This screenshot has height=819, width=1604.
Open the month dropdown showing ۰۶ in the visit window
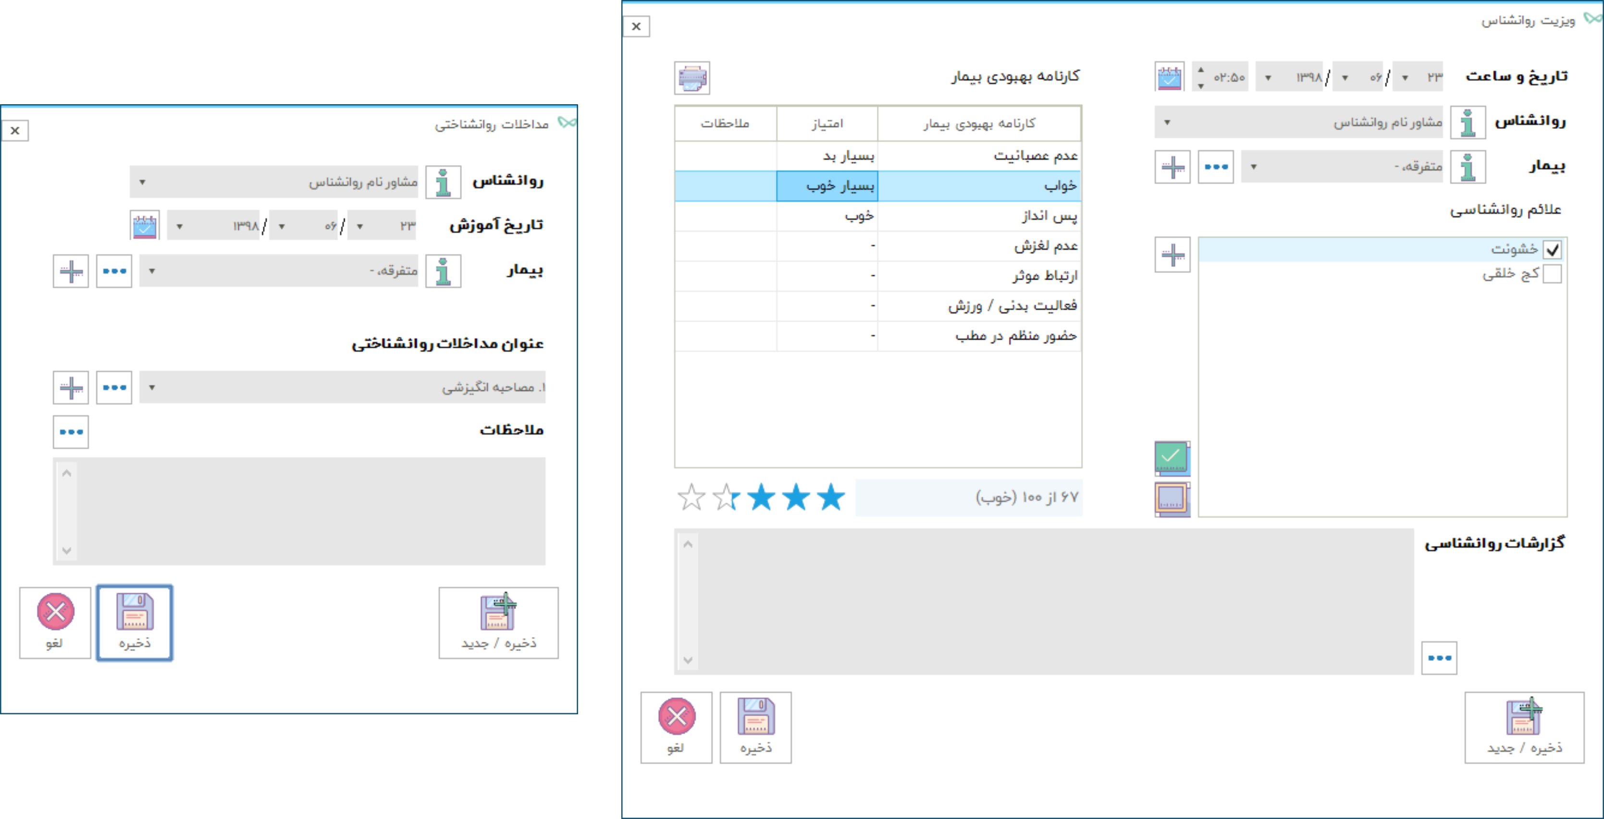click(1358, 77)
